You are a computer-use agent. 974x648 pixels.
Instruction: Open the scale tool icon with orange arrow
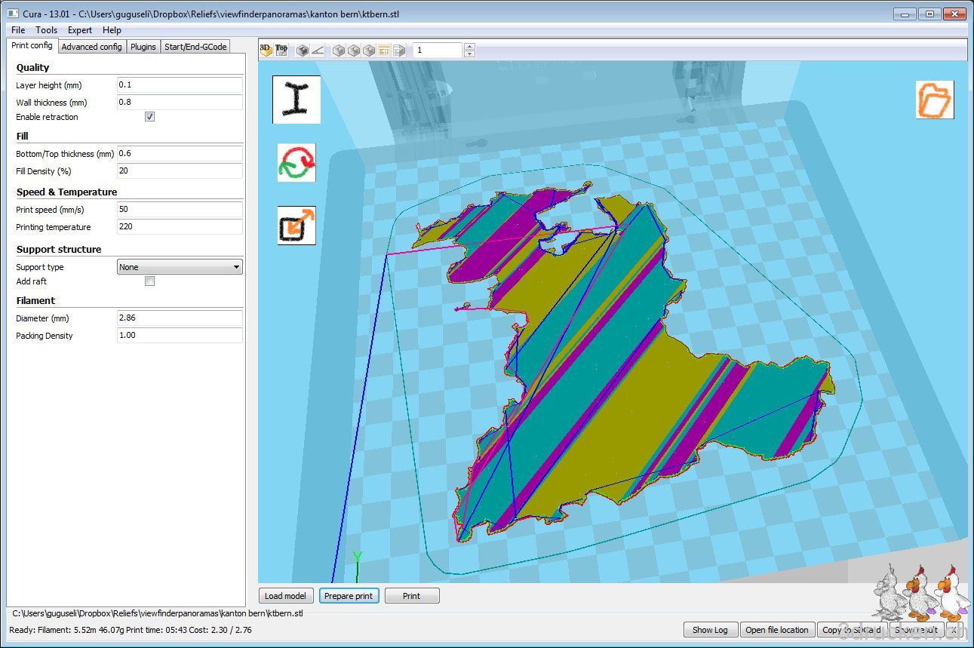(297, 226)
